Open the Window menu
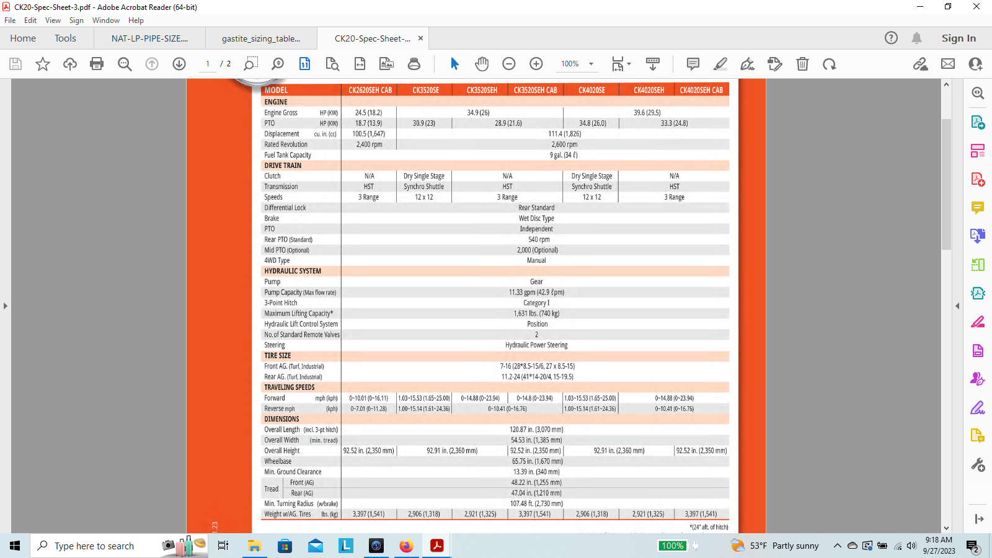The height and width of the screenshot is (558, 992). (106, 20)
